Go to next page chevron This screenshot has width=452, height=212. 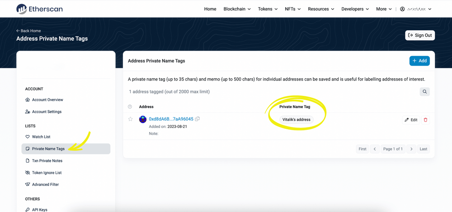(x=411, y=149)
